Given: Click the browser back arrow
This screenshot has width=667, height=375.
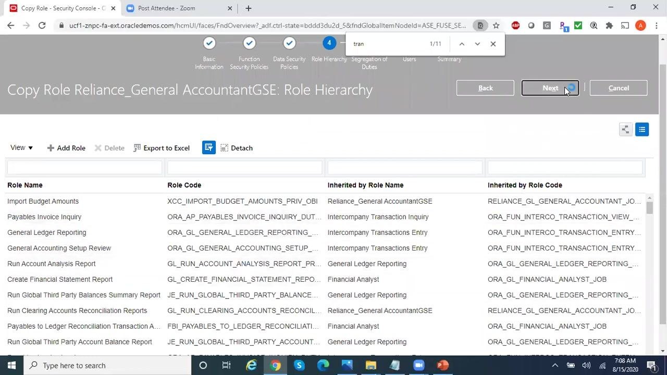Looking at the screenshot, I should click(11, 26).
